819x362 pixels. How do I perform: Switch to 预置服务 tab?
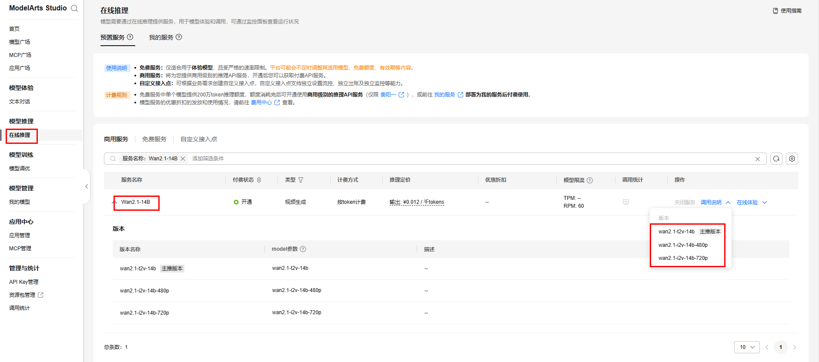tap(113, 37)
